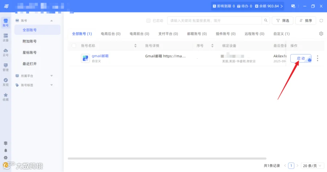Screen dimensions: 327x172
Task: Click the 即将到期 0 indicator
Action: pyautogui.click(x=224, y=6)
